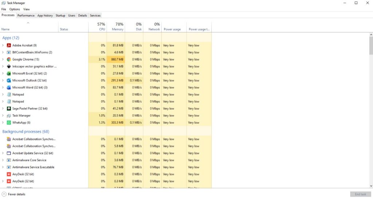
Task: Sort by the Memory column header
Action: click(116, 27)
